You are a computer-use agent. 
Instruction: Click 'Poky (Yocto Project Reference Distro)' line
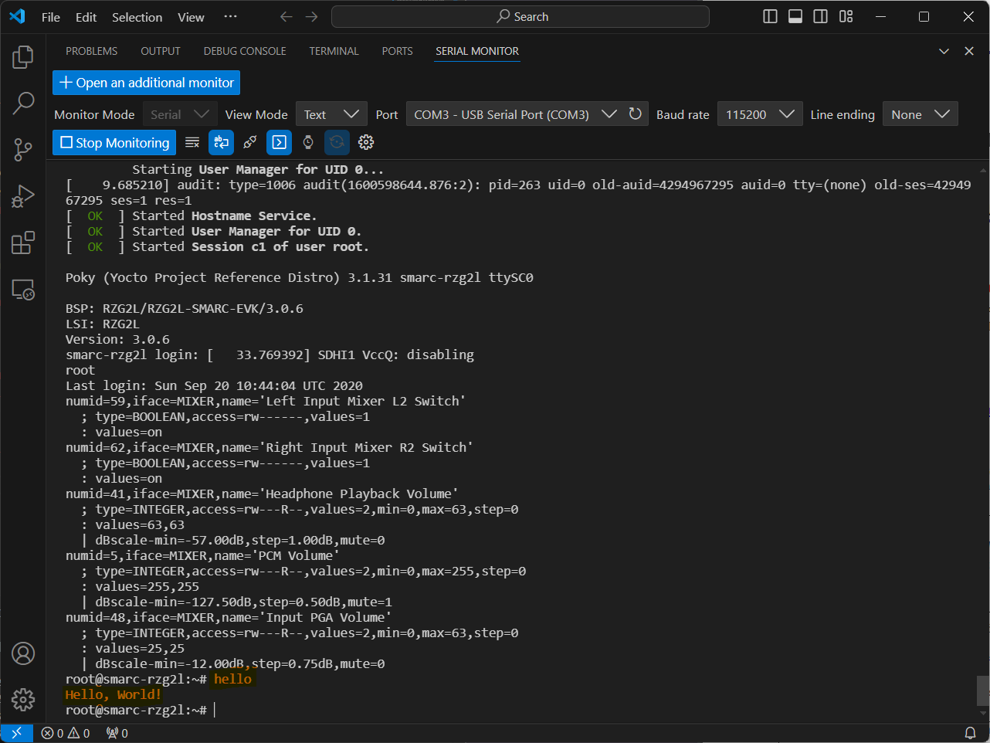point(300,277)
